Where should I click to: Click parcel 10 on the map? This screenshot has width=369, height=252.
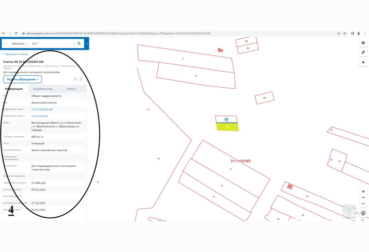pos(196,76)
